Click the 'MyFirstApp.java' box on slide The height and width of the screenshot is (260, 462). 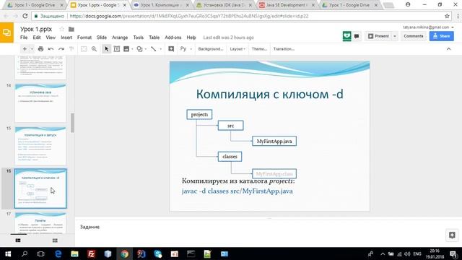click(274, 142)
